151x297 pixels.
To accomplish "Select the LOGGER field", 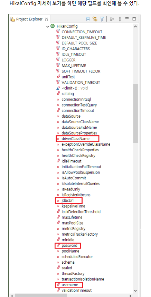I will click(x=68, y=60).
